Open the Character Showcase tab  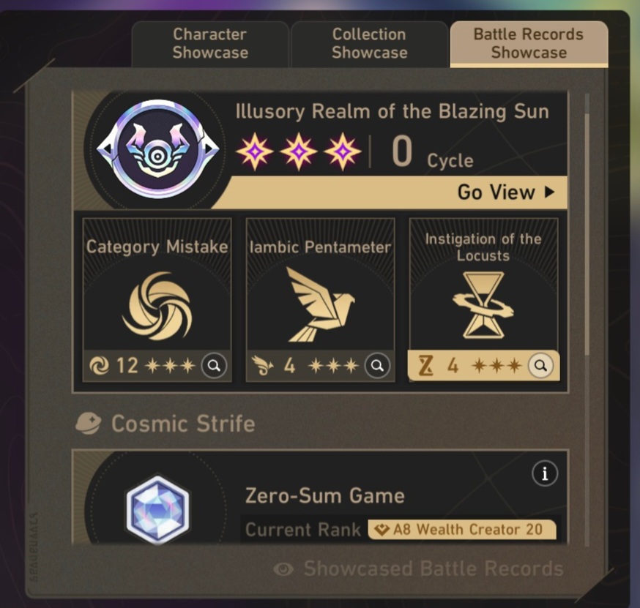tap(210, 44)
